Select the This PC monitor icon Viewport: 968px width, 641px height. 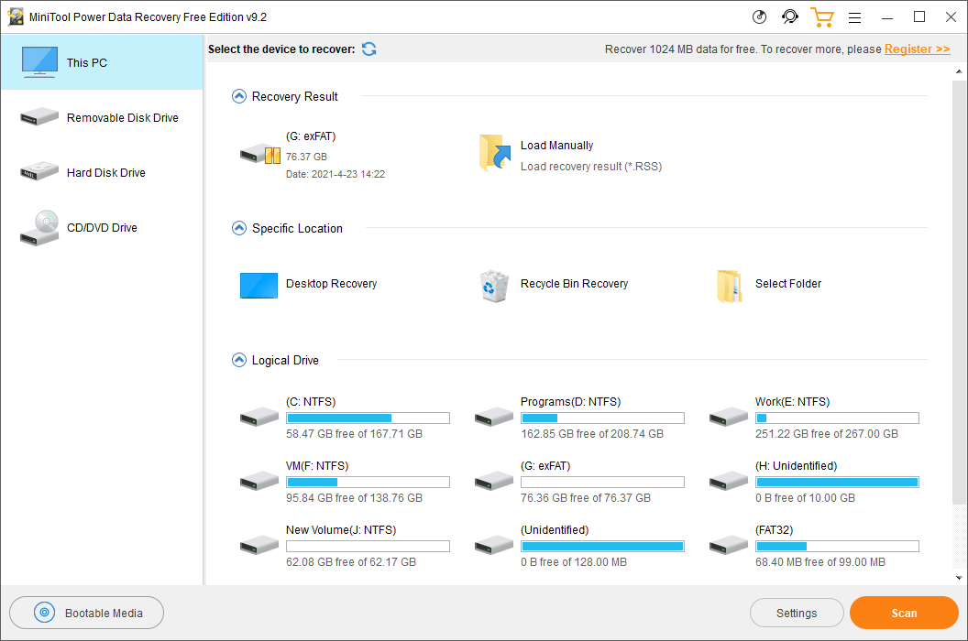(39, 61)
